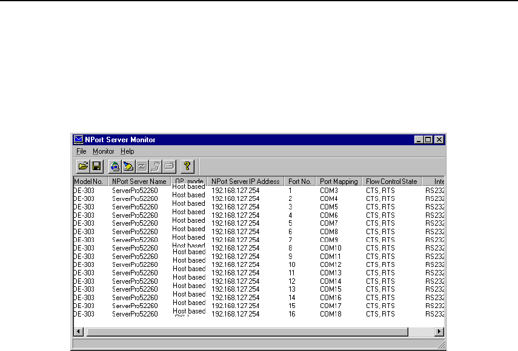Select the COM4 port mapping cell

click(x=329, y=199)
